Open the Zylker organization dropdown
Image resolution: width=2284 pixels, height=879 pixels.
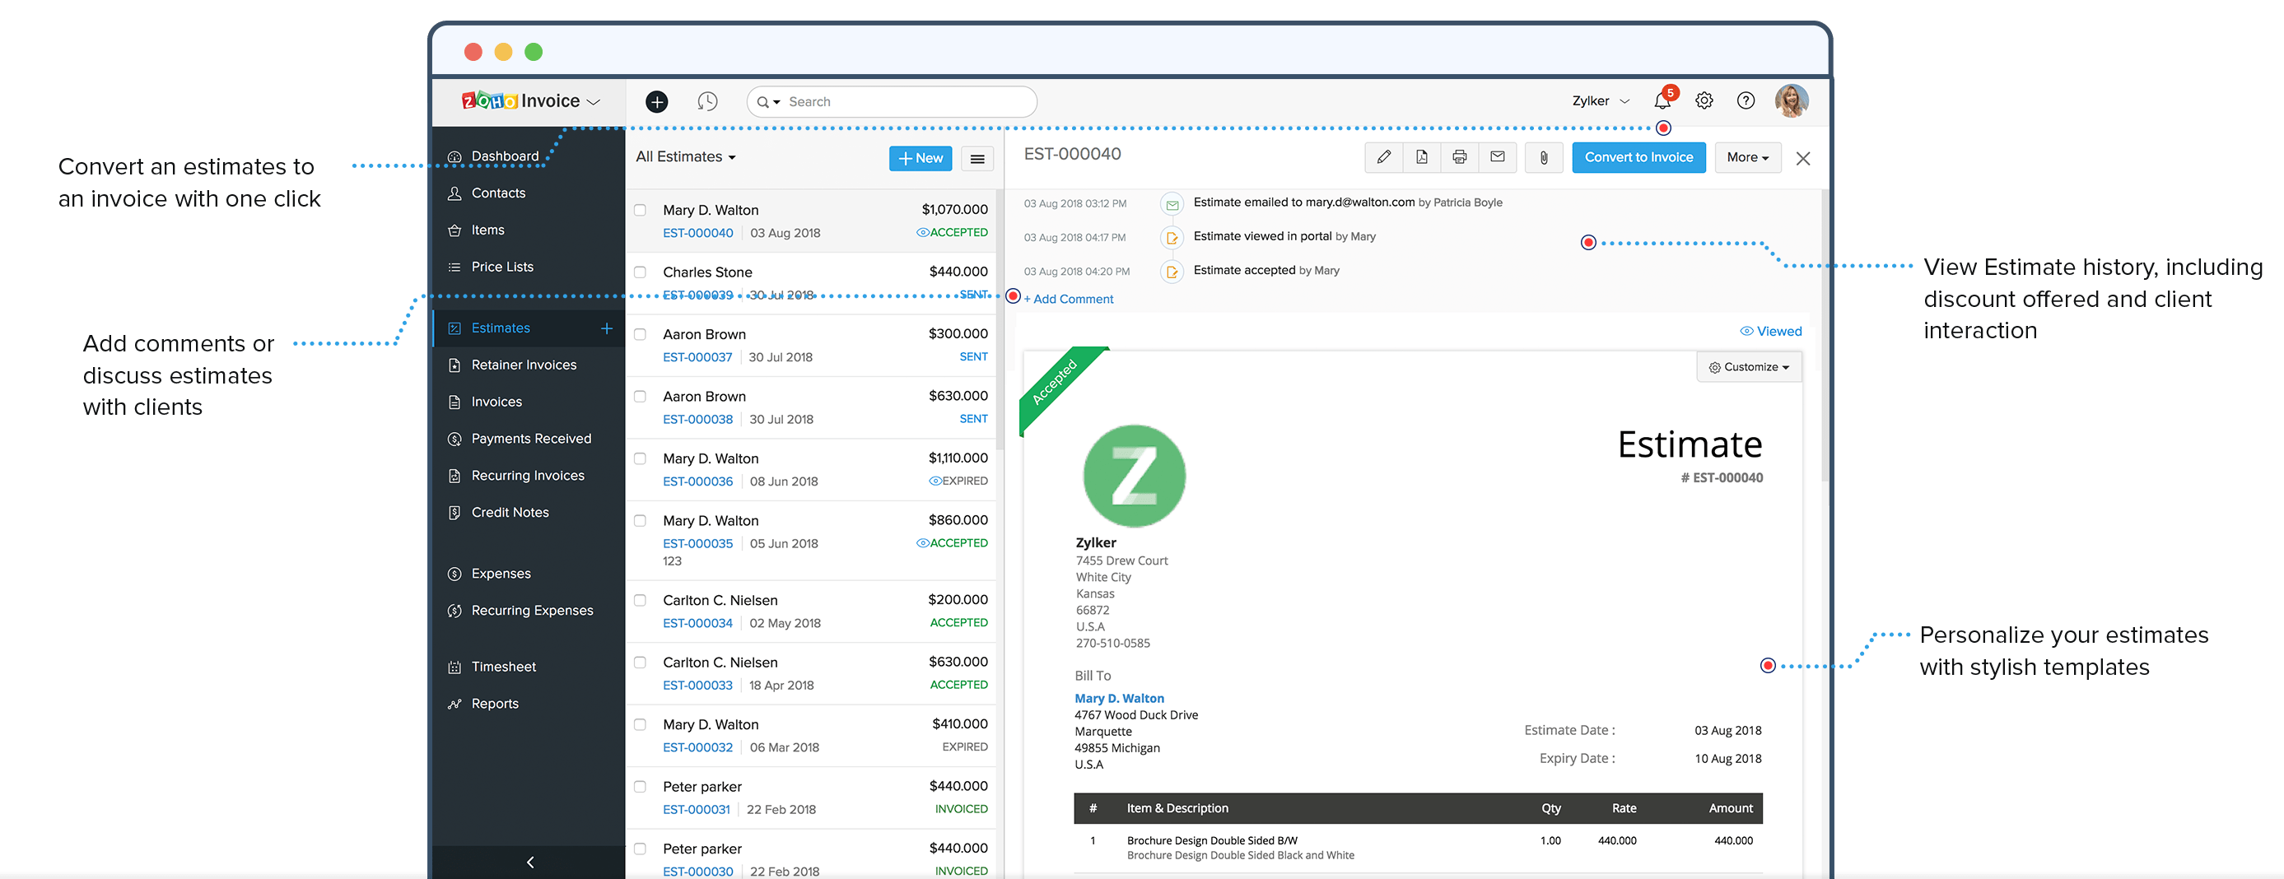[1601, 101]
